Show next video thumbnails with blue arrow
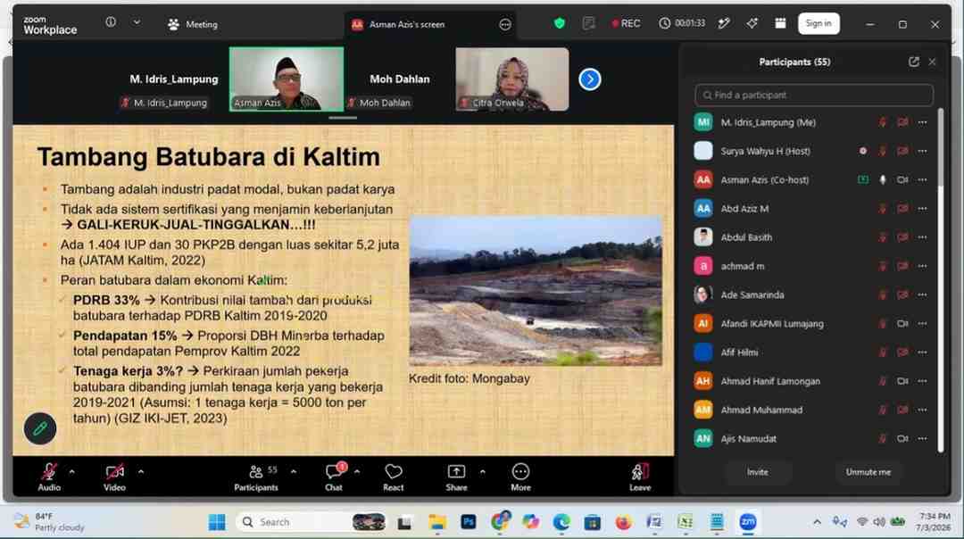This screenshot has width=964, height=539. (x=590, y=79)
